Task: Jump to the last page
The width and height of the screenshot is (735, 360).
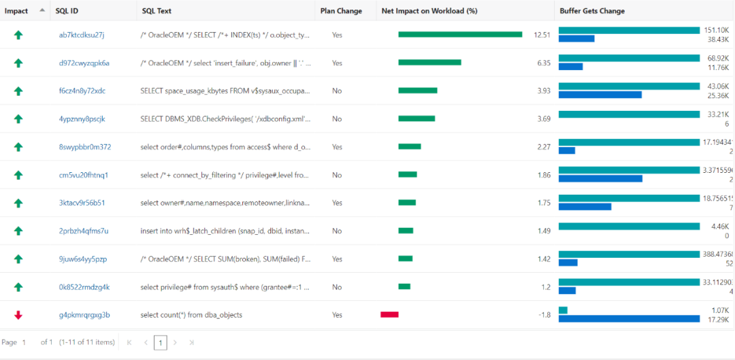Action: [x=192, y=342]
